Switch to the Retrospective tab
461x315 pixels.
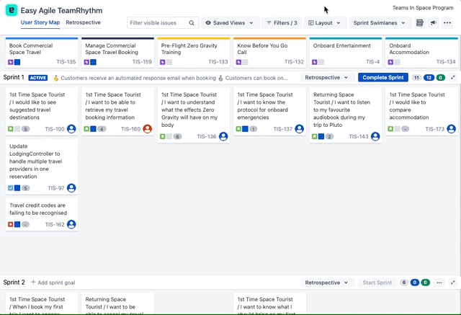[83, 23]
